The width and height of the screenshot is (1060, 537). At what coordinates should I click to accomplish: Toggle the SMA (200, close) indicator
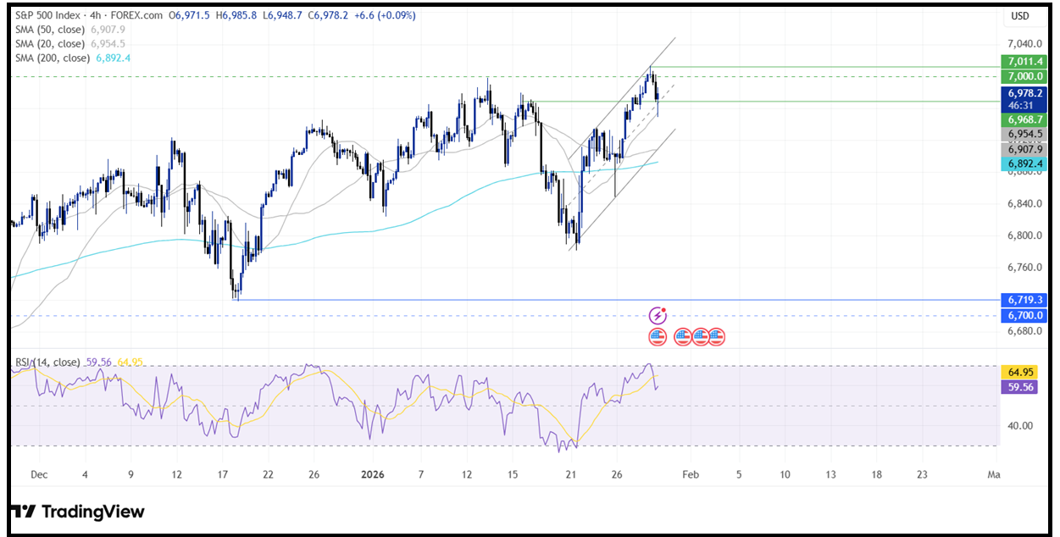pos(53,58)
